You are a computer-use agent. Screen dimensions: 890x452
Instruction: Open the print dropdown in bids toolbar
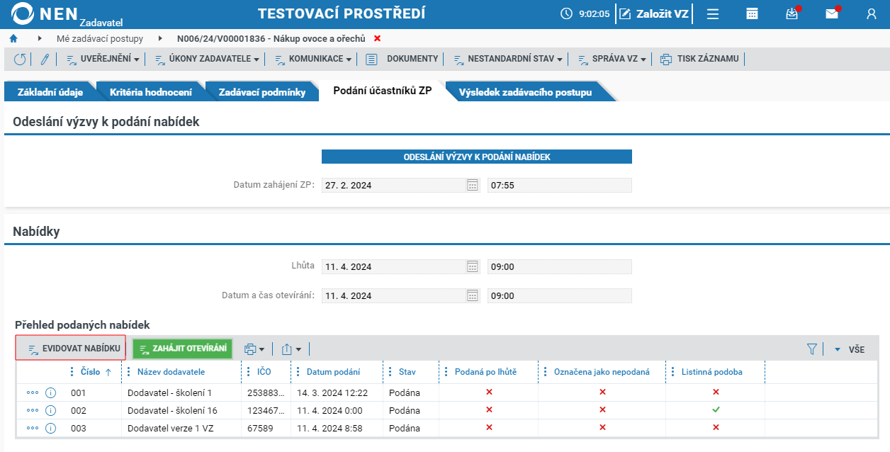coord(254,349)
